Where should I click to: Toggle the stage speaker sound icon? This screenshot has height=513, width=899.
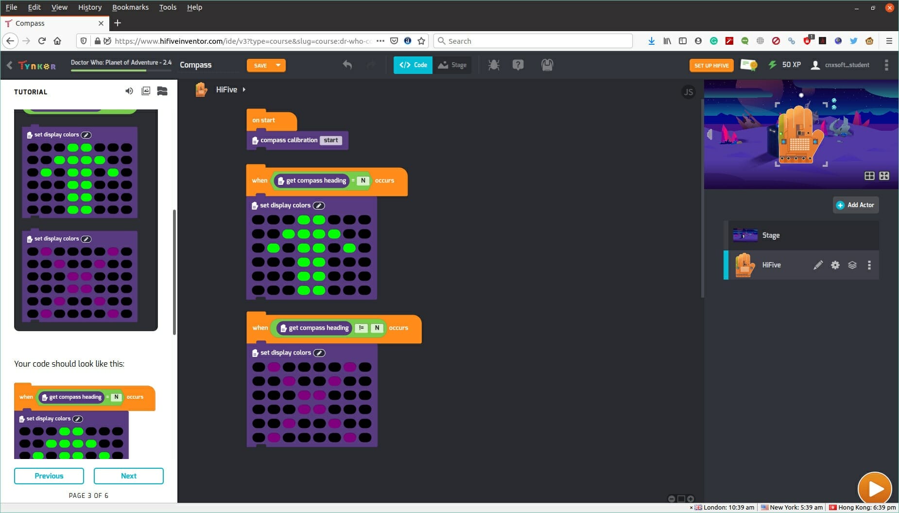(x=710, y=134)
